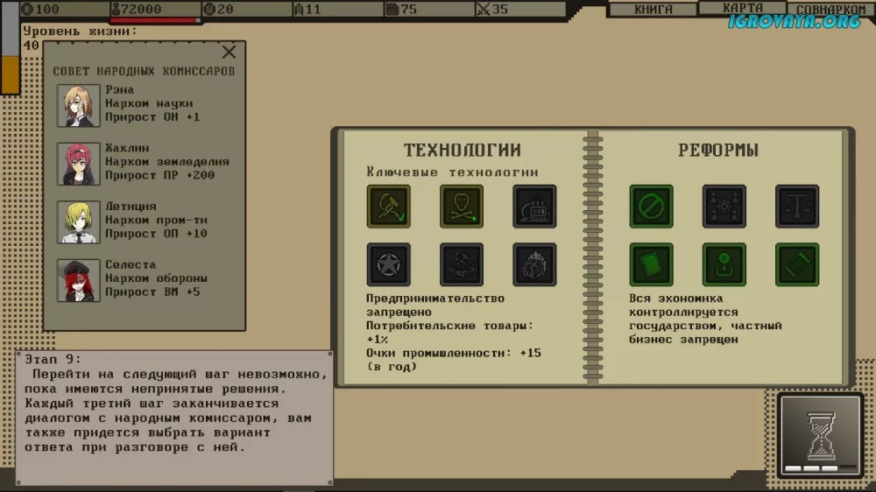
Task: Select the hammer and sickle technology icon
Action: 388,207
